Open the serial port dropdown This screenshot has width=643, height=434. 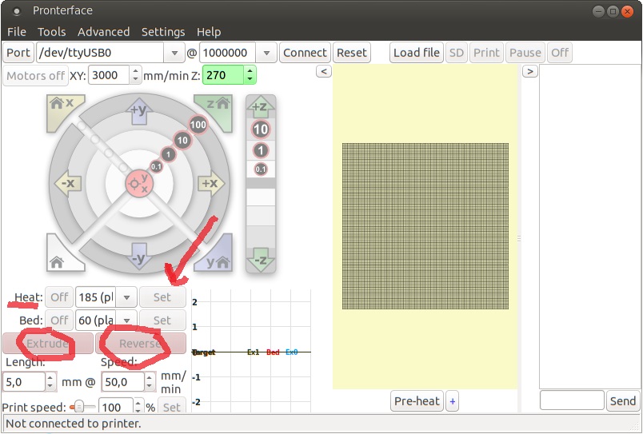point(174,53)
